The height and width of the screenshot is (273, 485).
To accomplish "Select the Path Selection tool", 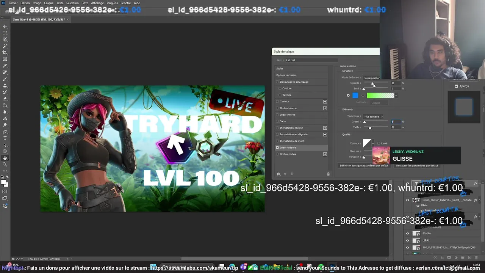I will click(x=5, y=144).
